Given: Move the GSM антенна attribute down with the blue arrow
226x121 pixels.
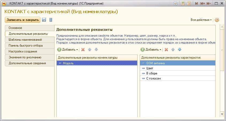Looking at the screenshot, I should pyautogui.click(x=180, y=50).
